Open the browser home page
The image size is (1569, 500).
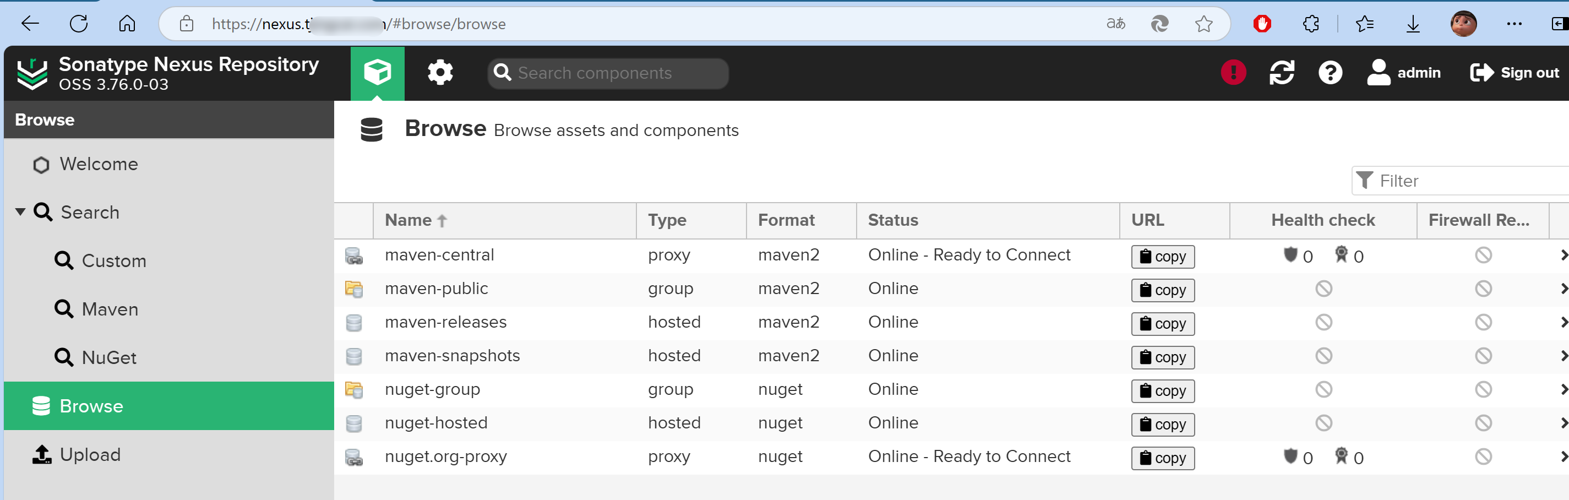pyautogui.click(x=127, y=24)
